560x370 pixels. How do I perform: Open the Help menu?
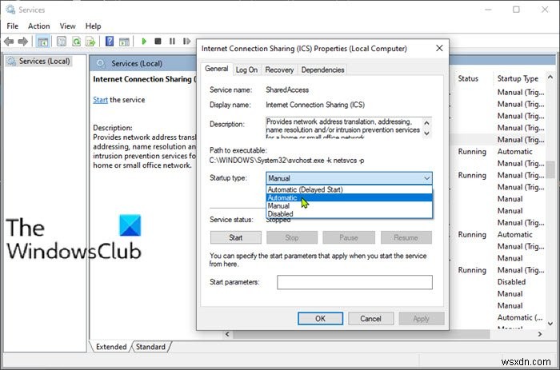(94, 26)
